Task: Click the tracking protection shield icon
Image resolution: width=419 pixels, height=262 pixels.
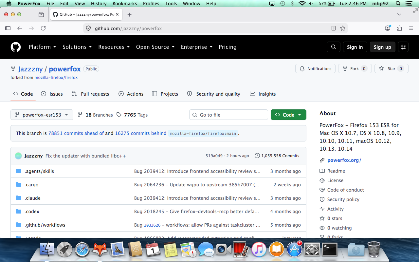Action: coord(88,28)
